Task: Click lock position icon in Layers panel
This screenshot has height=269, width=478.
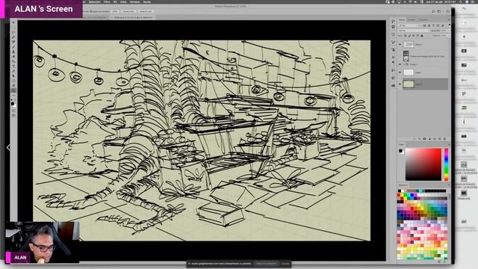Action: [414, 36]
